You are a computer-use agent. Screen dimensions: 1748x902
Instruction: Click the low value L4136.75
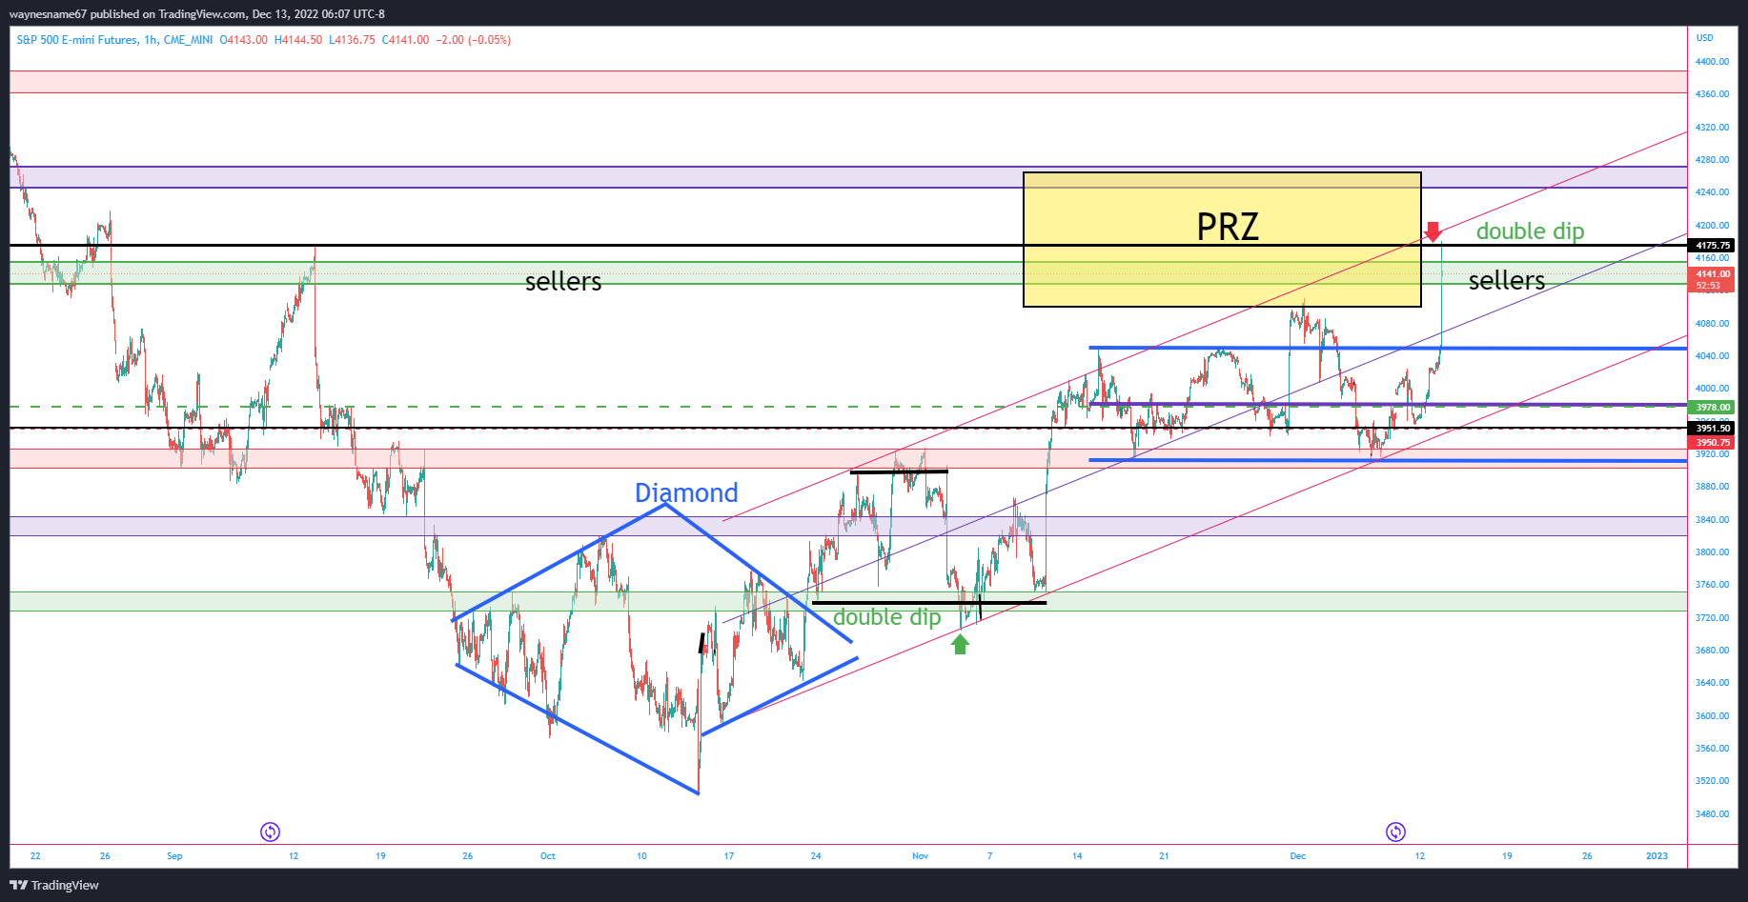[x=353, y=40]
